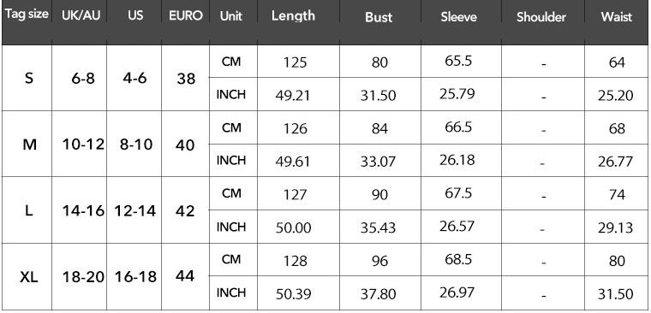Click the 49.21 inch length value
The height and width of the screenshot is (313, 651).
pyautogui.click(x=293, y=96)
